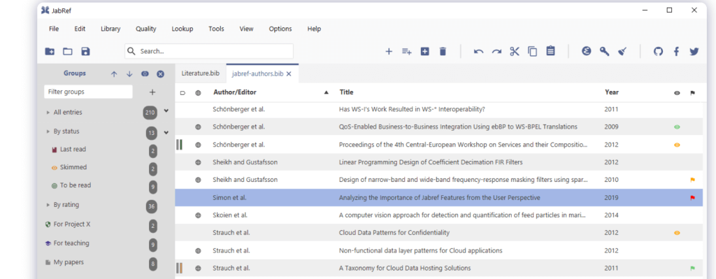Save library using the floppy disk icon
The width and height of the screenshot is (716, 279).
coord(85,52)
